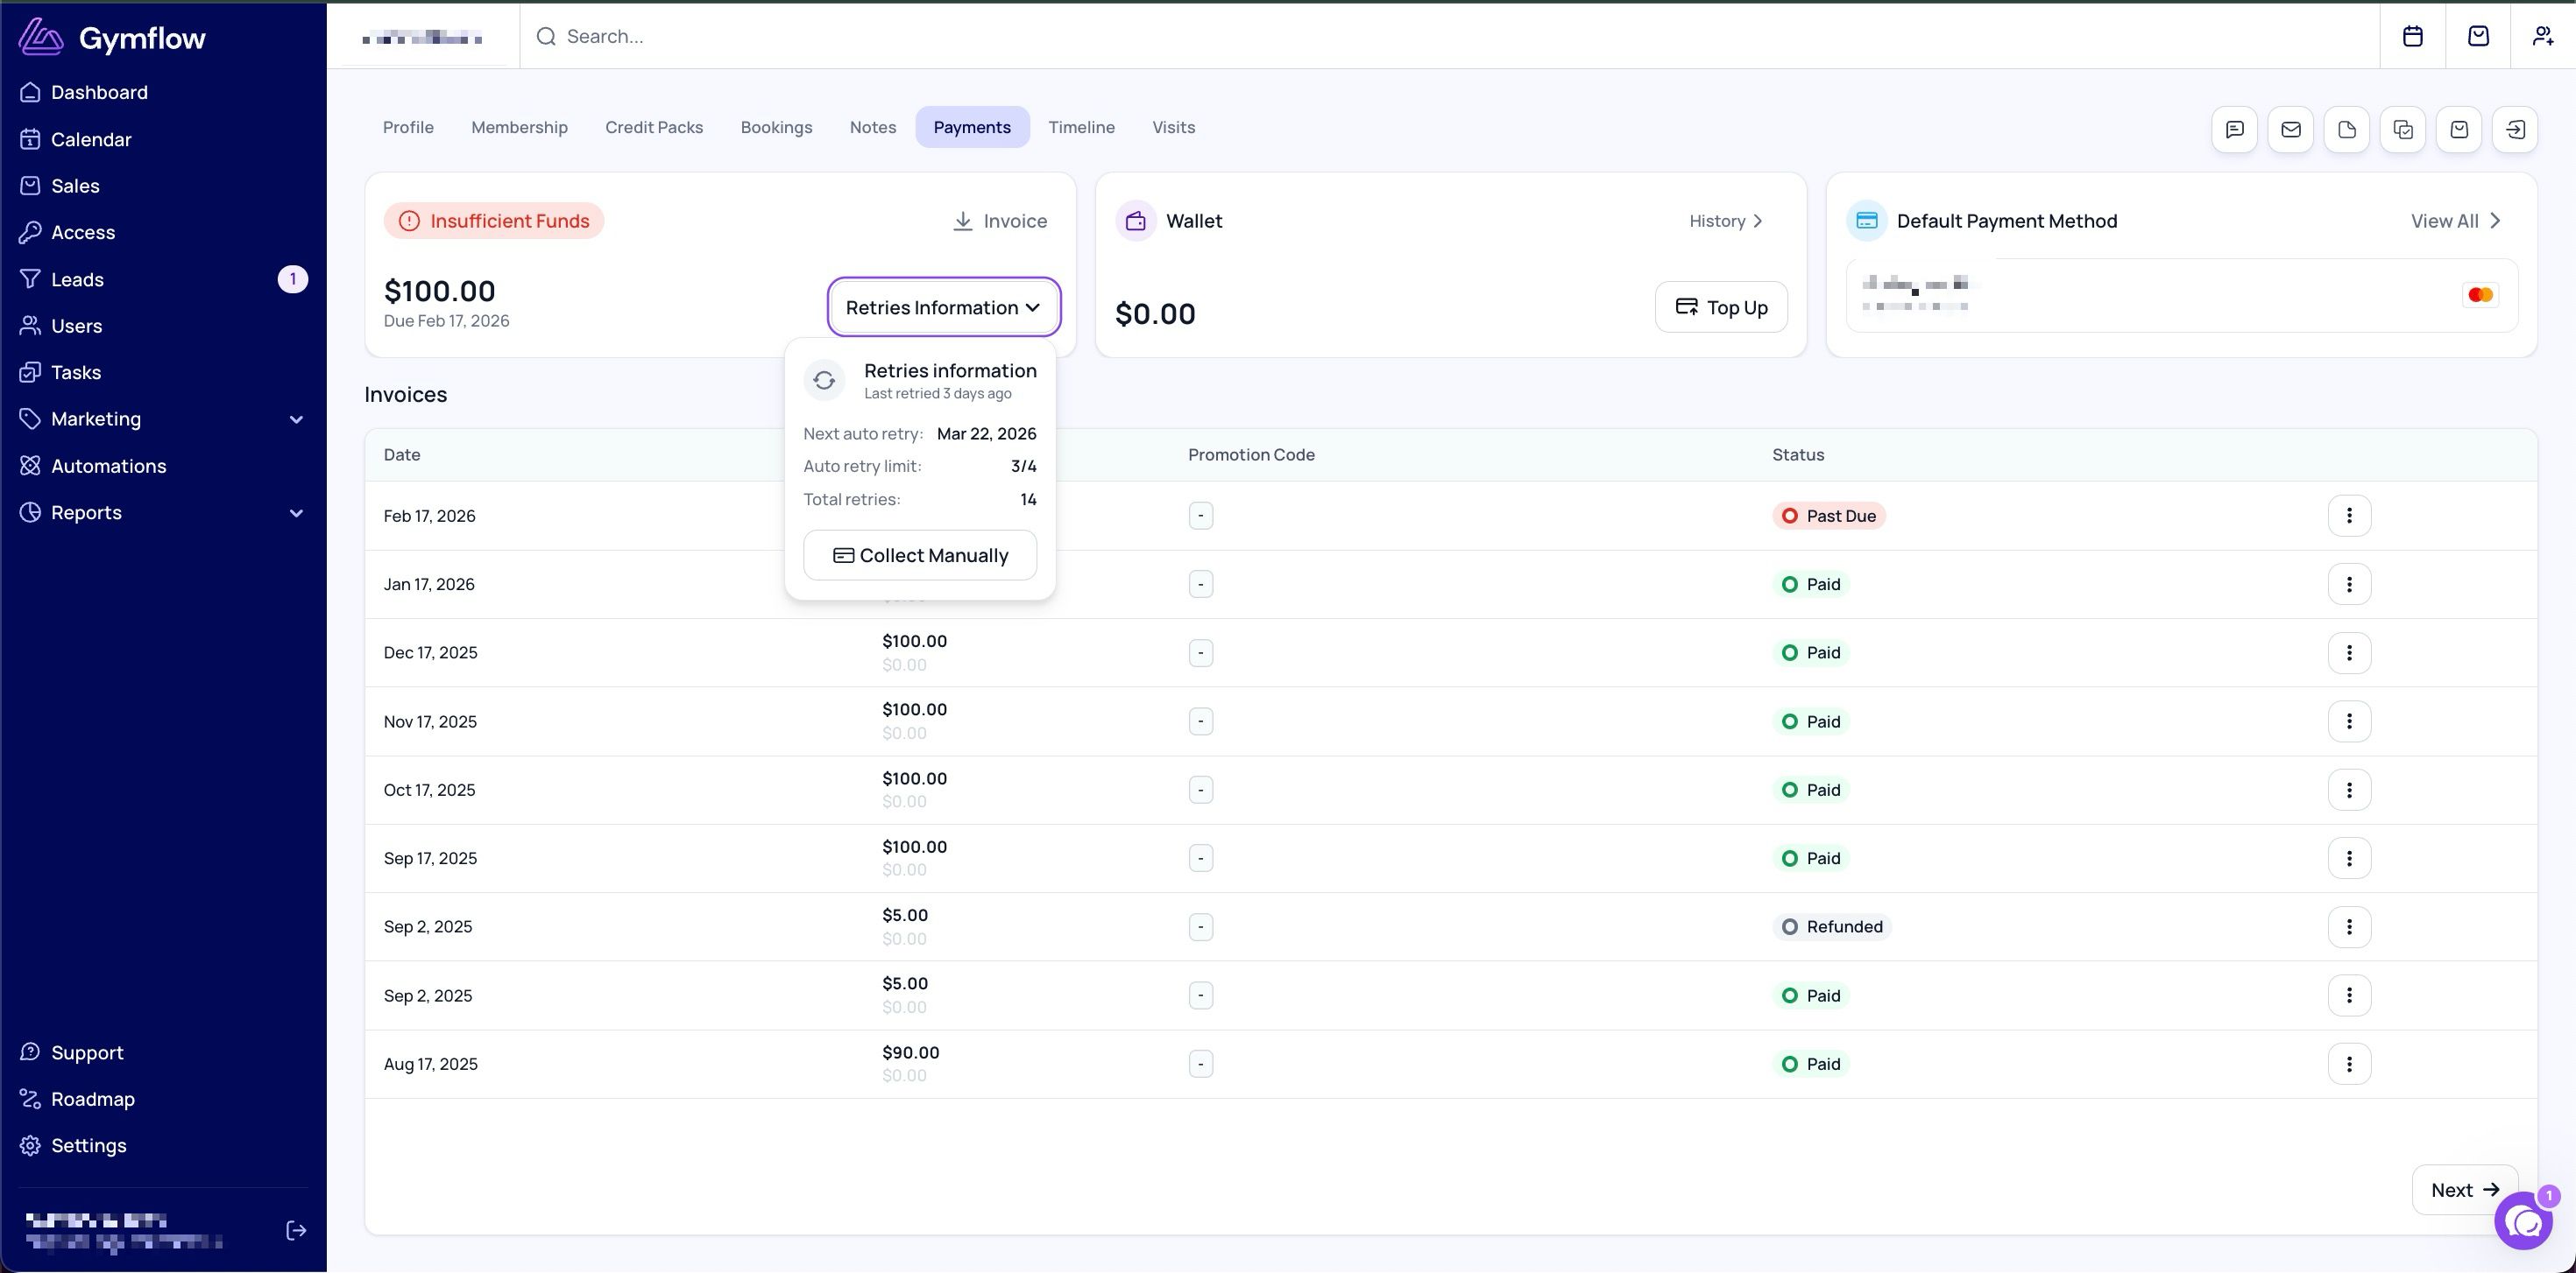Go to Next page of invoices

(x=2464, y=1190)
